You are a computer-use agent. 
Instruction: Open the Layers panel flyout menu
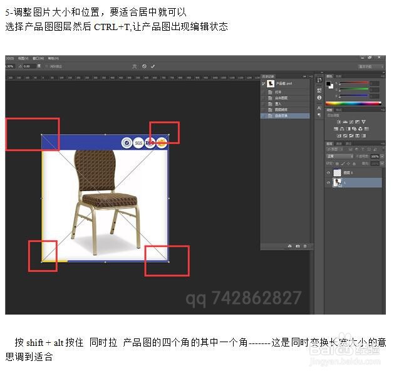(x=383, y=144)
